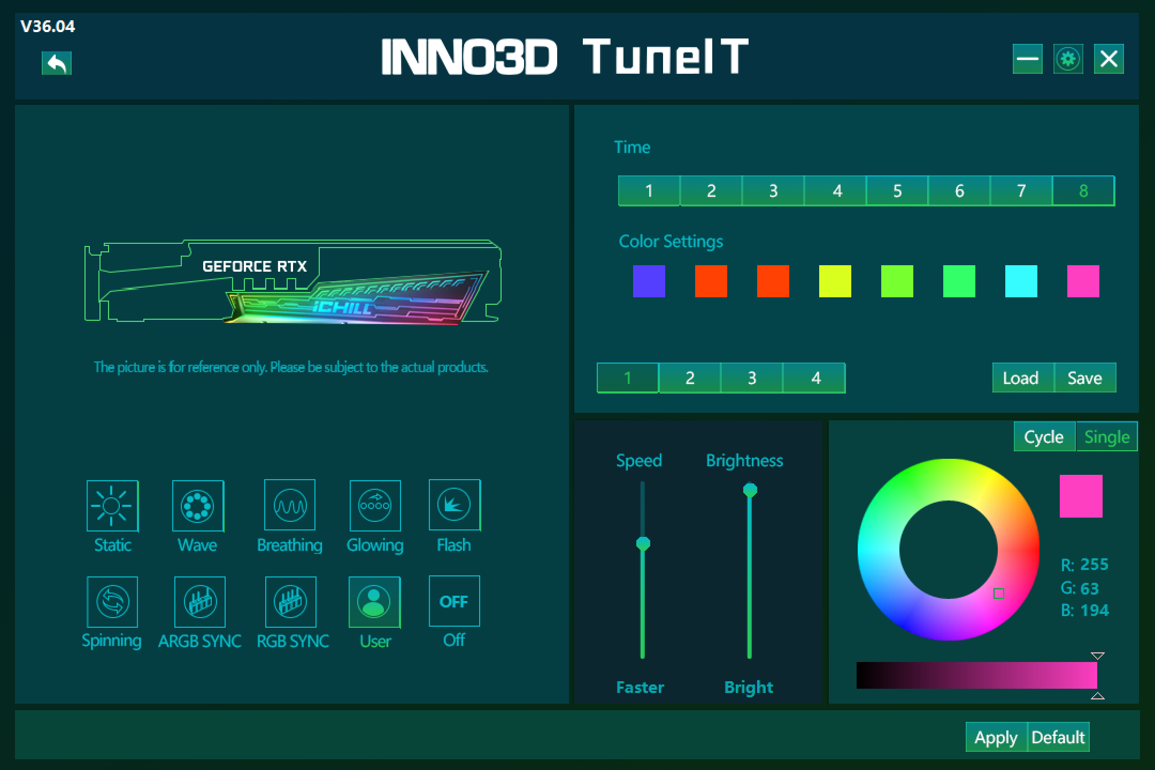1155x770 pixels.
Task: Select Time slot 4
Action: click(835, 191)
